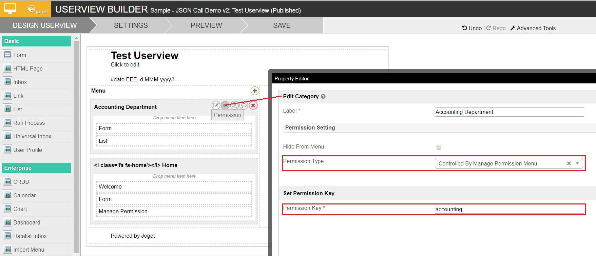Delete the Accounting Department category

click(253, 105)
